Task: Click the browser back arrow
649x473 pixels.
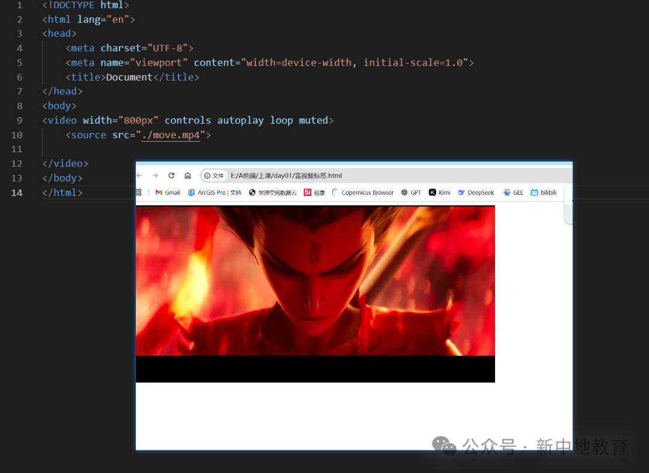Action: [x=139, y=175]
